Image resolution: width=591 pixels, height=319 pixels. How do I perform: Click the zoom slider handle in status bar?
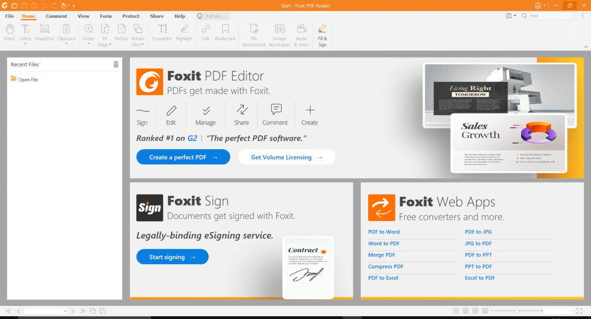(x=517, y=311)
